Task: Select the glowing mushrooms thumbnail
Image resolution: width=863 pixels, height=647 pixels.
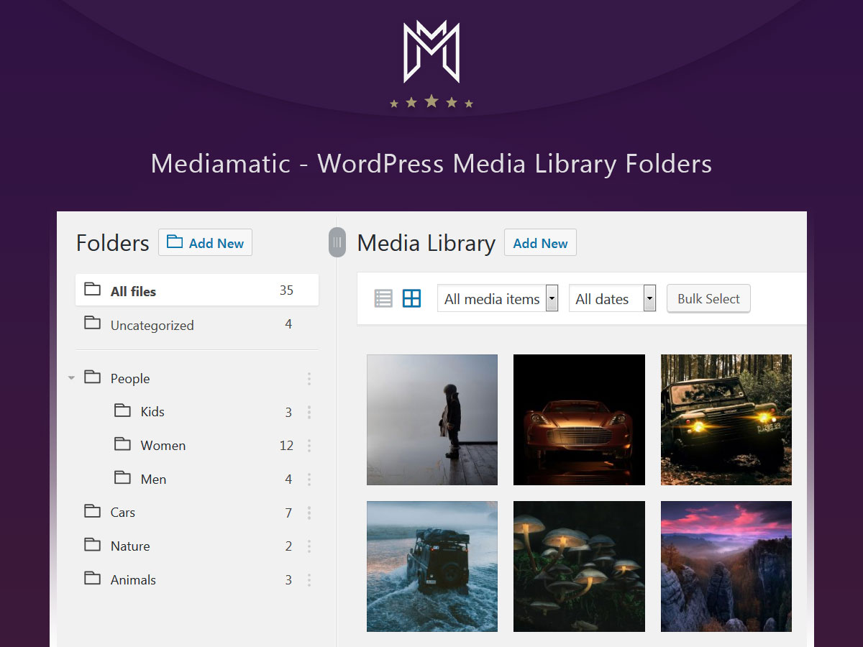Action: coord(579,566)
